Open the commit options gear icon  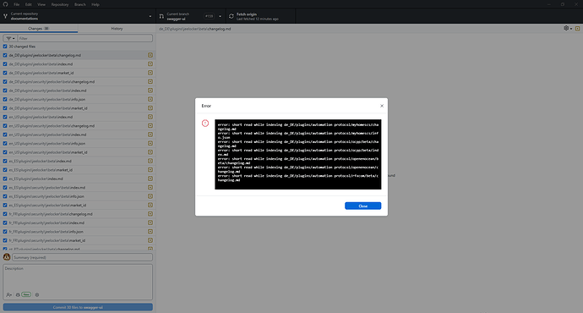[x=37, y=294]
